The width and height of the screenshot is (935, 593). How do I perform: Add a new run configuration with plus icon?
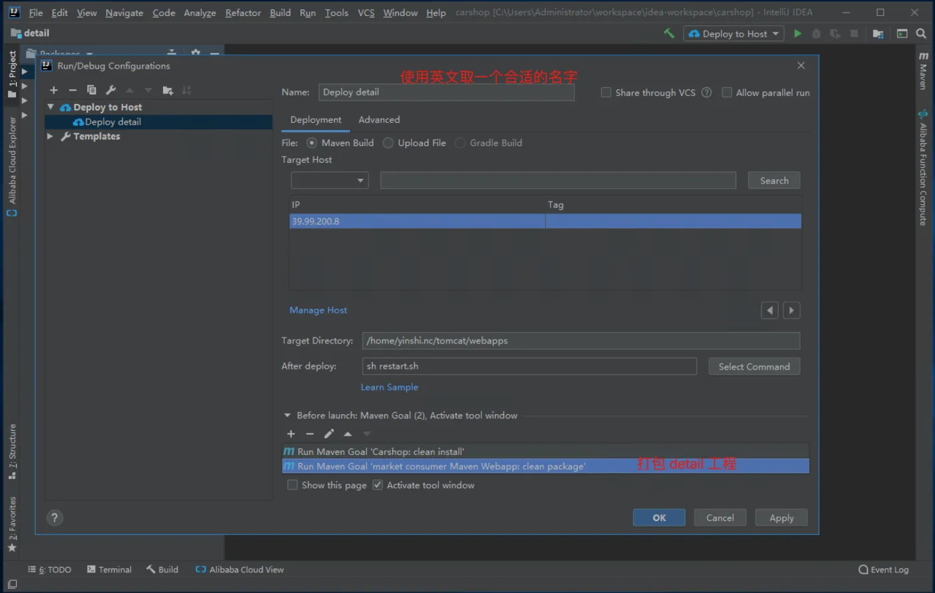coord(54,90)
